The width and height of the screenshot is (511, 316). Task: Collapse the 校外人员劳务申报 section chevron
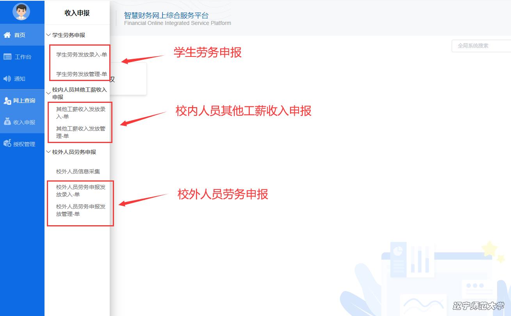coord(48,152)
